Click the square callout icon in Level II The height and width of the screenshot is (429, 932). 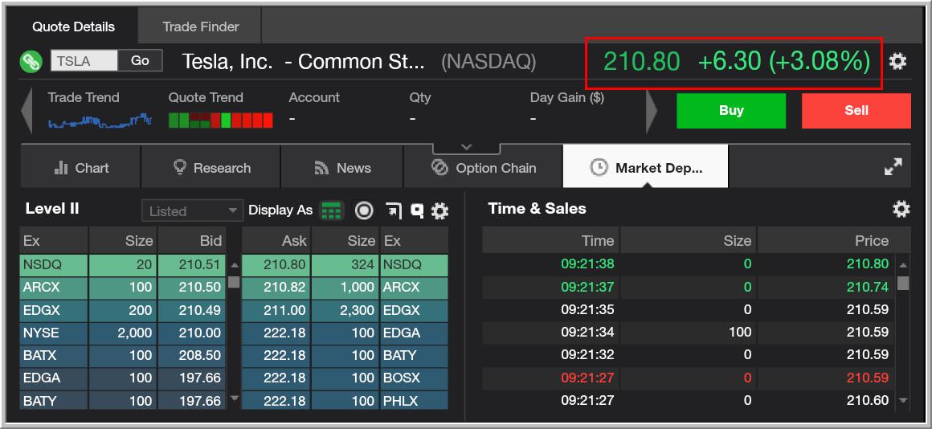click(417, 210)
